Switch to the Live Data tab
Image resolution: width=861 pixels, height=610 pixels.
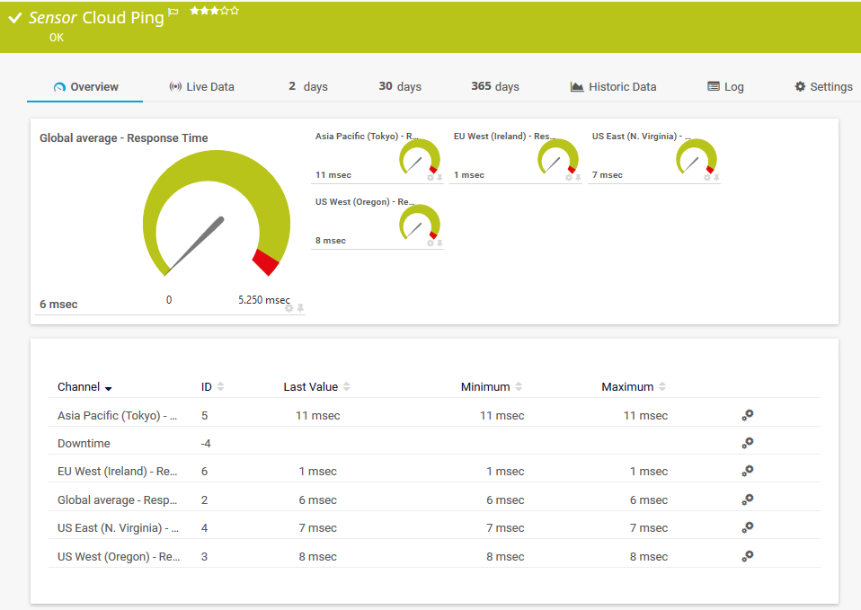click(x=201, y=87)
